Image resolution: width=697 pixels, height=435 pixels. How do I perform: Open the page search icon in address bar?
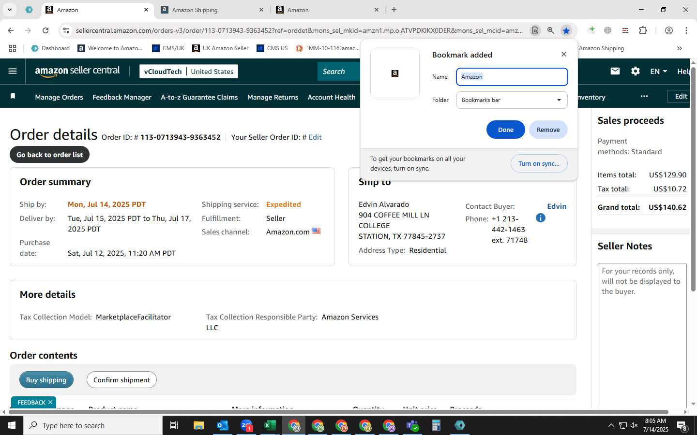[535, 30]
